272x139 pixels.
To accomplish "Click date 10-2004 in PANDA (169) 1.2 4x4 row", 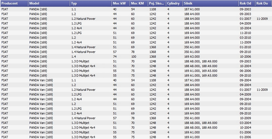I will [245, 28].
